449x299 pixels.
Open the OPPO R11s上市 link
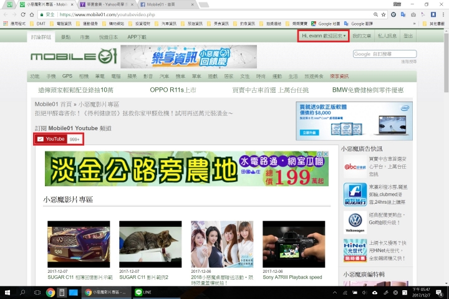pos(173,90)
